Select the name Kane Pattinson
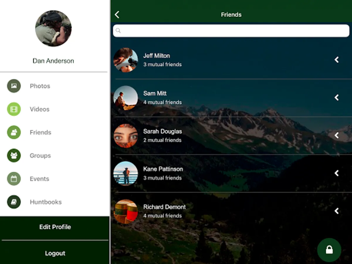This screenshot has width=352, height=264. 163,169
